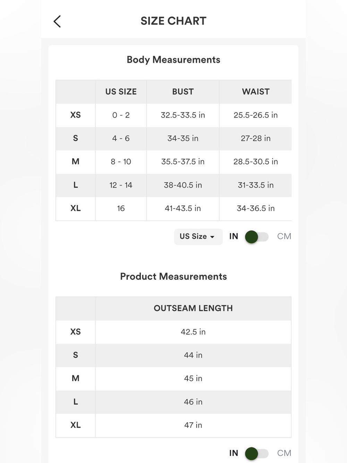347x463 pixels.
Task: Click the US SIZE column header
Action: [x=121, y=92]
